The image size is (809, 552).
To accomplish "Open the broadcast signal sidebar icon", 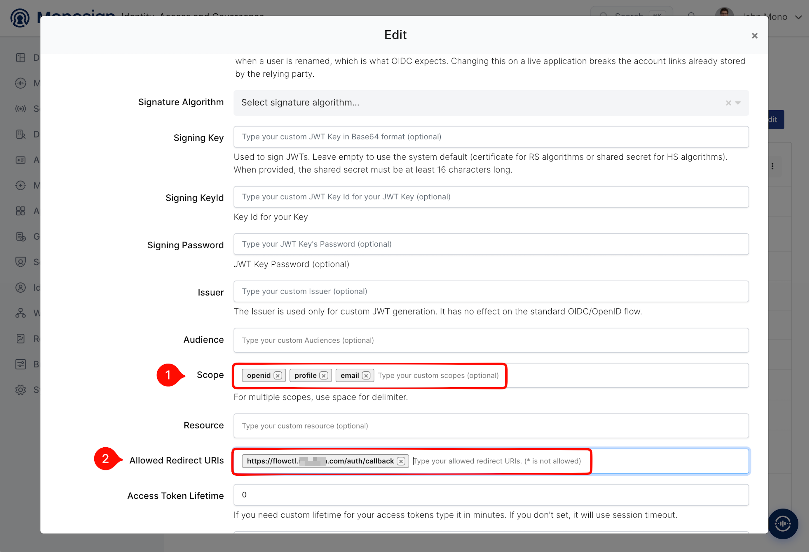I will point(20,109).
